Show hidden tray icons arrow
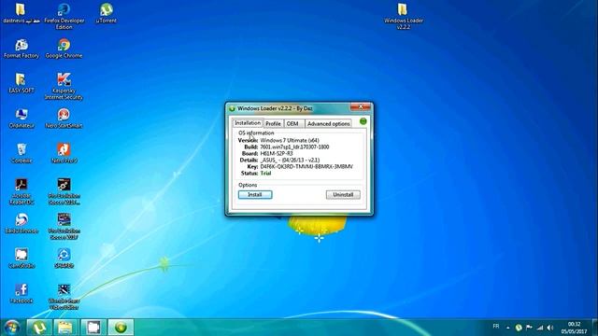 point(507,328)
